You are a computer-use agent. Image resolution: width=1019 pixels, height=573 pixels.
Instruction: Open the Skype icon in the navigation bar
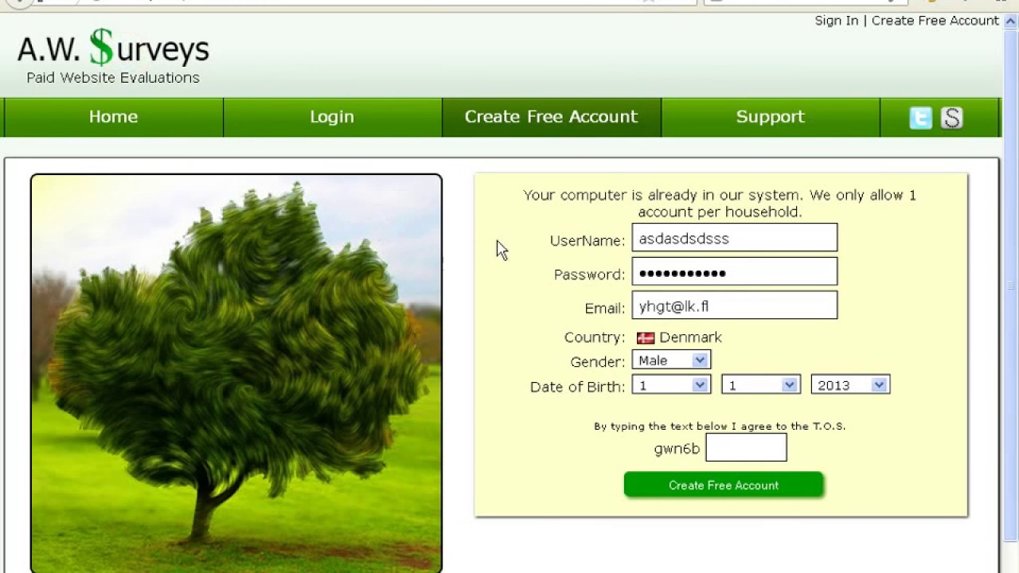coord(952,118)
